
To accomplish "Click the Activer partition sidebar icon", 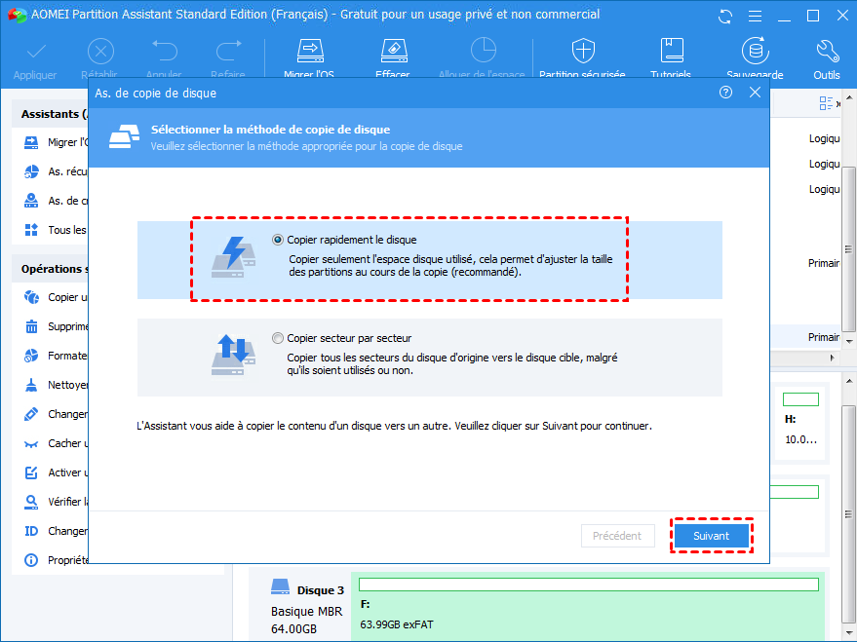I will pos(32,472).
